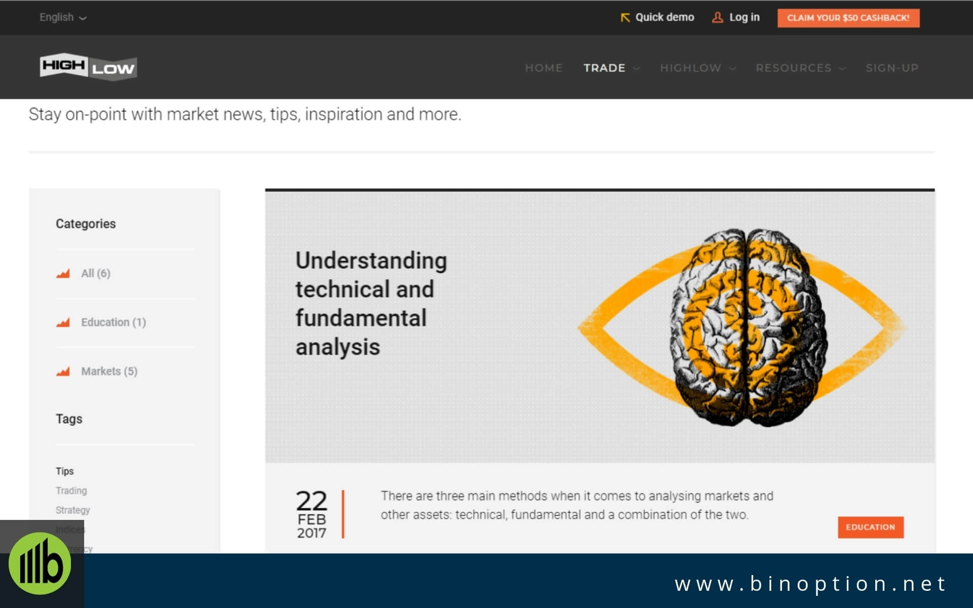Open the HIGHLOW menu item
This screenshot has width=973, height=608.
(690, 68)
